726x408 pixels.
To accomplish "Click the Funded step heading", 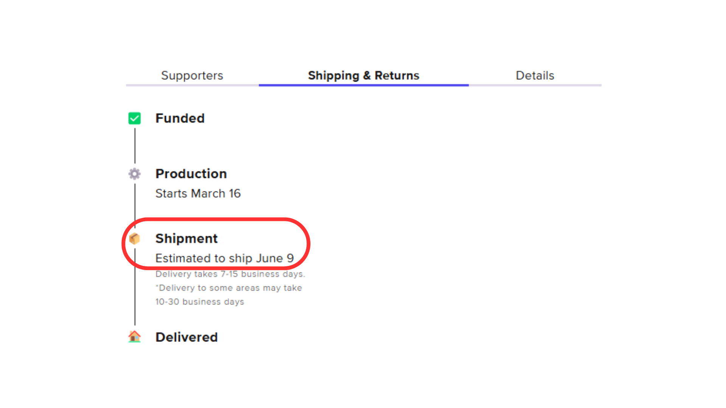I will [180, 118].
